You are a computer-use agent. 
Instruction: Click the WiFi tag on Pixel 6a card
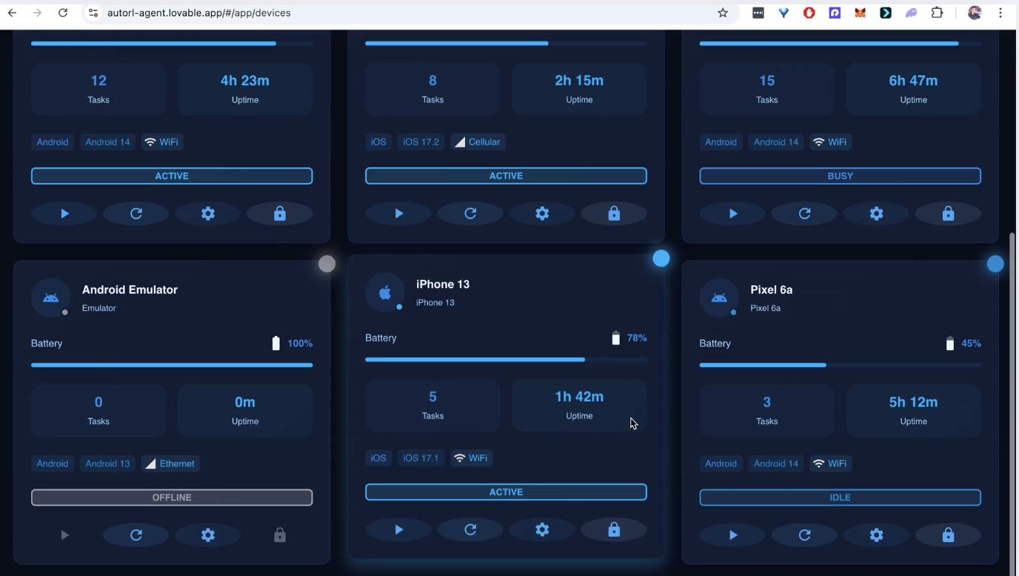point(830,463)
